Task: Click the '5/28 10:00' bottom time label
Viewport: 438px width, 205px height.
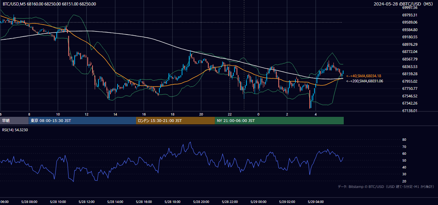Action: click(x=58, y=202)
